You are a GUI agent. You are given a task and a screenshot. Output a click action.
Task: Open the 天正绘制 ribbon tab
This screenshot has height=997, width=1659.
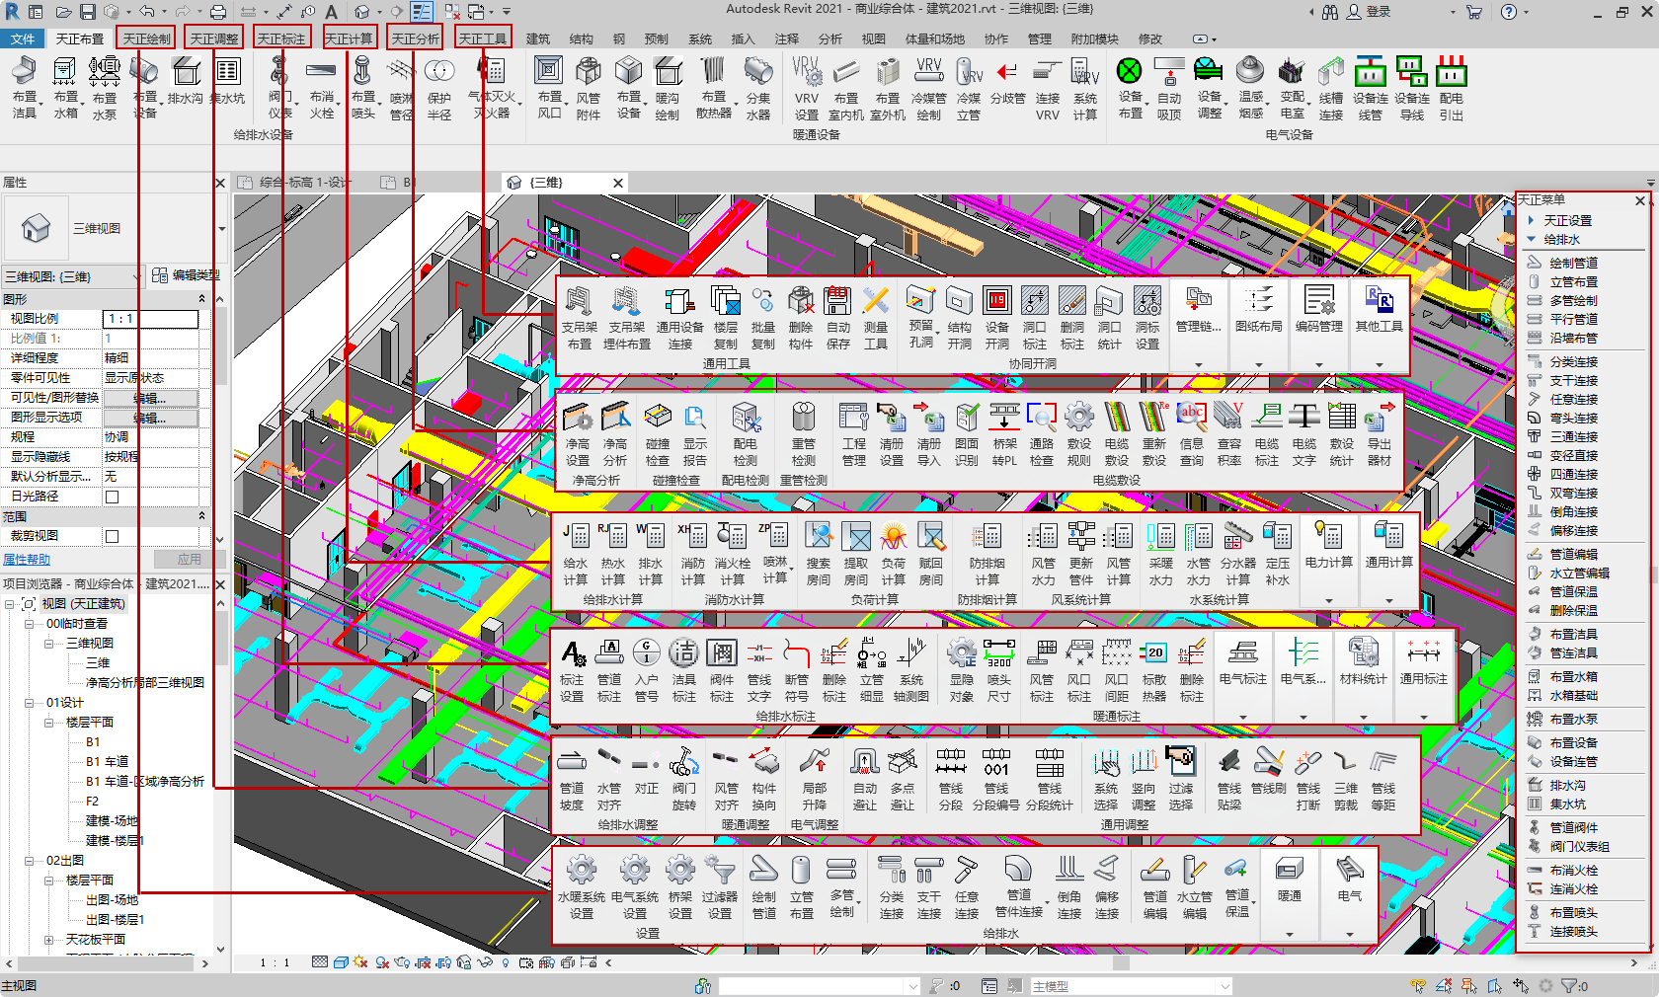[x=146, y=38]
